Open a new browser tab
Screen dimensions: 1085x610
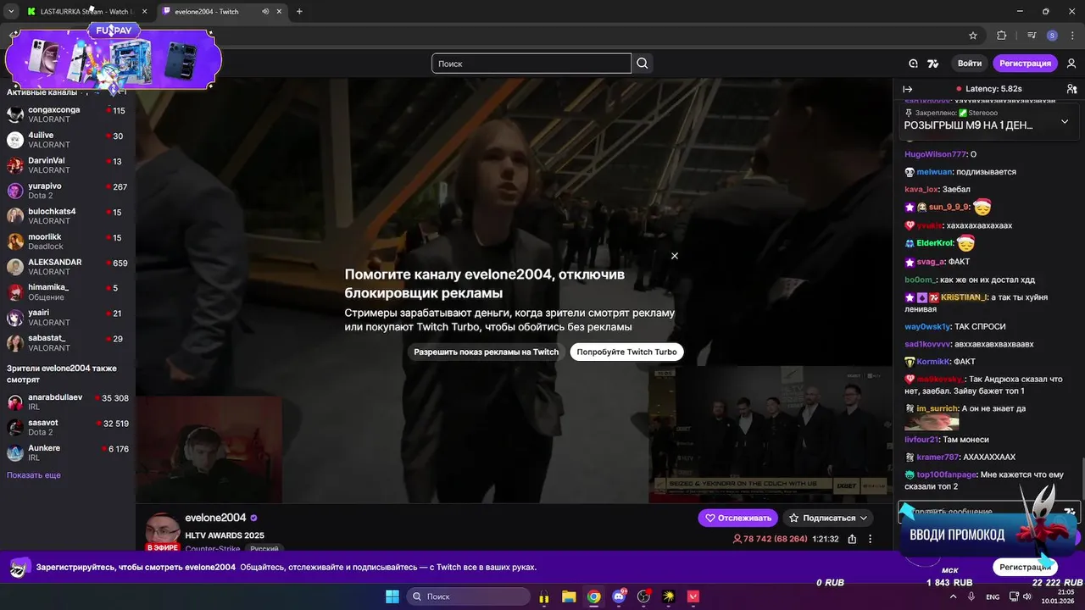click(299, 12)
